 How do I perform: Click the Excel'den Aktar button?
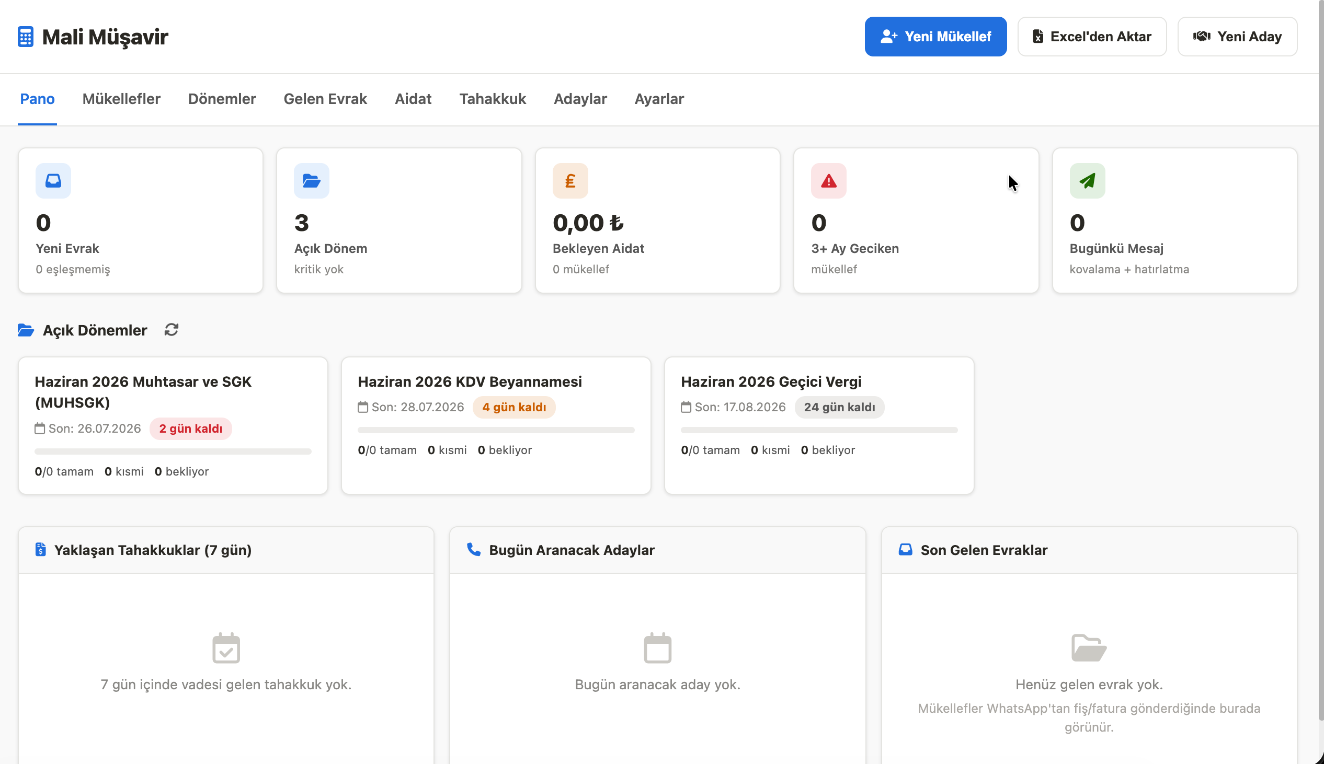(1092, 37)
